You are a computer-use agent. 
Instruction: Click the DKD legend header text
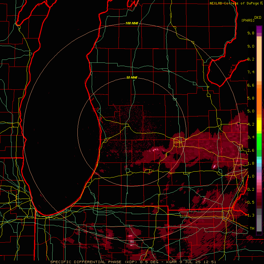tap(258, 18)
